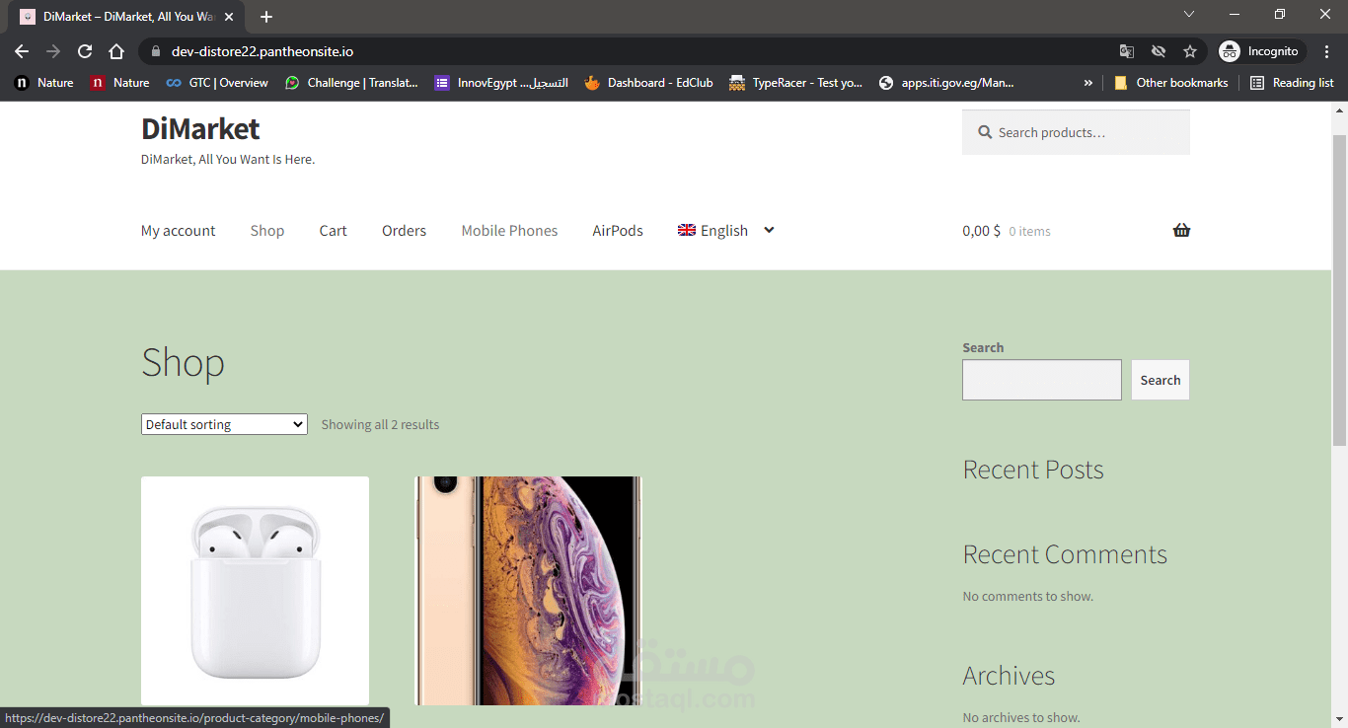Open the tab search chevron in title bar
The image size is (1348, 728).
(x=1189, y=14)
